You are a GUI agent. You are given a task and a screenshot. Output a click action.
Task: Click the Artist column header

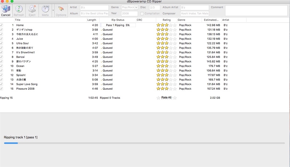(234, 20)
